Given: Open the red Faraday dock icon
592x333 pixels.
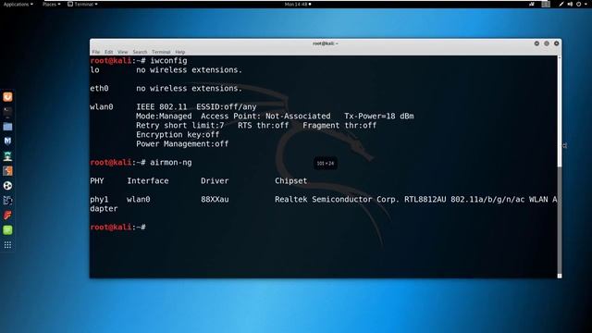Looking at the screenshot, I should coord(7,216).
